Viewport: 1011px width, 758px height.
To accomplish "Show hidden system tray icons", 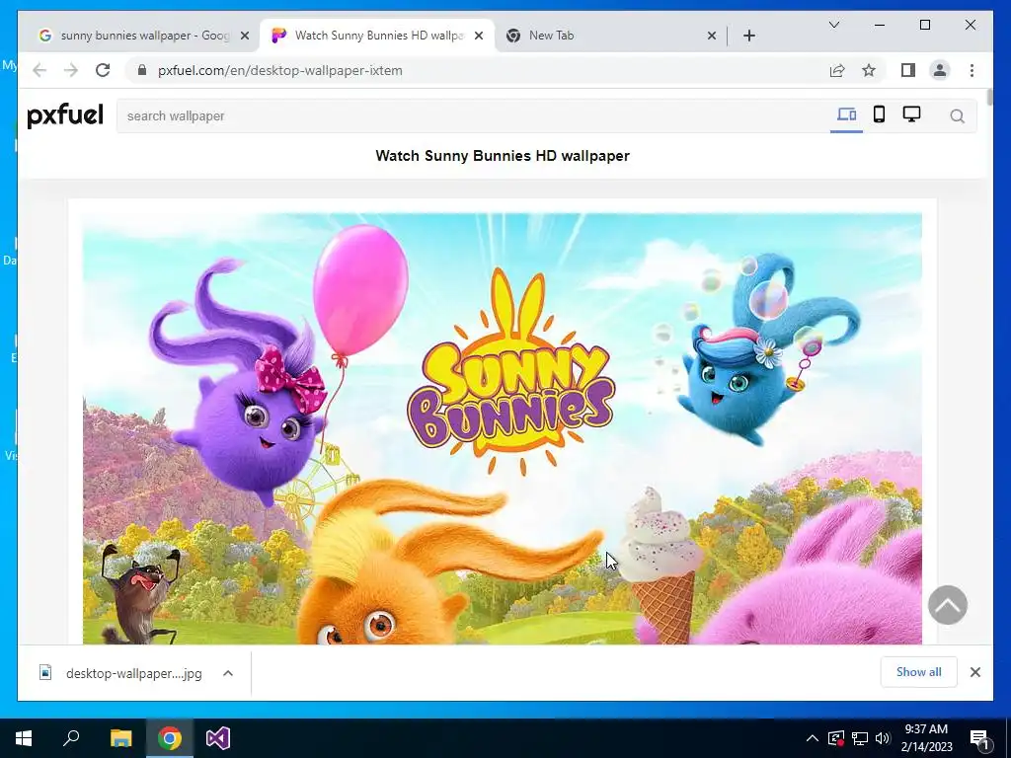I will [813, 738].
